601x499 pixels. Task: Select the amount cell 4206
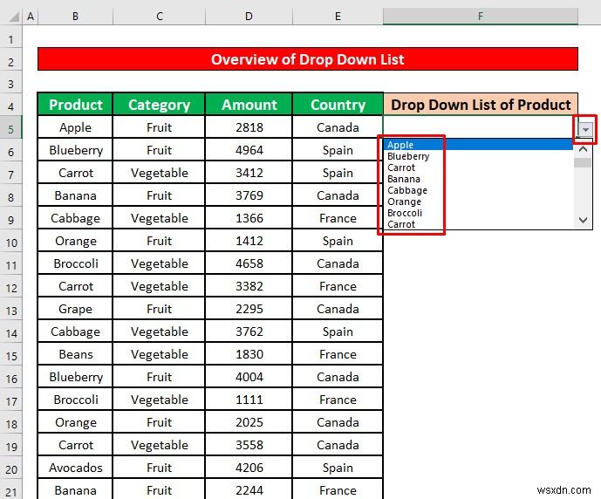pos(249,468)
